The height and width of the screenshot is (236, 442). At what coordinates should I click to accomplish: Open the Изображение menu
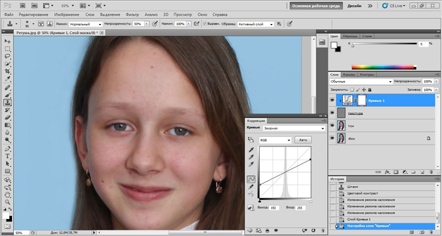coord(66,15)
